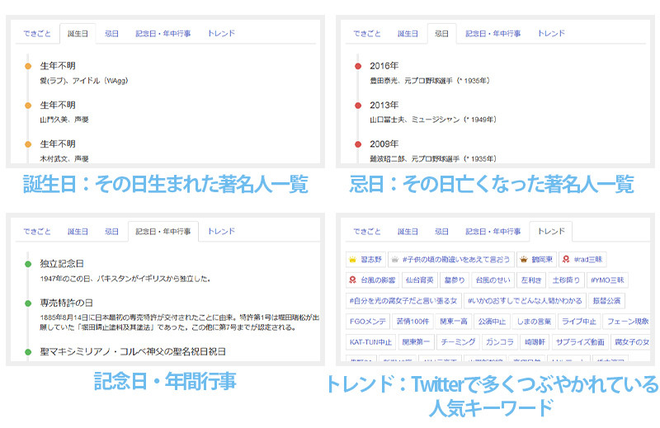660x428 pixels.
Task: Click the 聖マキシミリアノ・コルベ神父の聖名祝日 entry title
Action: (x=132, y=352)
